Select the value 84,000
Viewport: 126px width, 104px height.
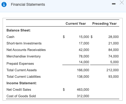pos(114,50)
